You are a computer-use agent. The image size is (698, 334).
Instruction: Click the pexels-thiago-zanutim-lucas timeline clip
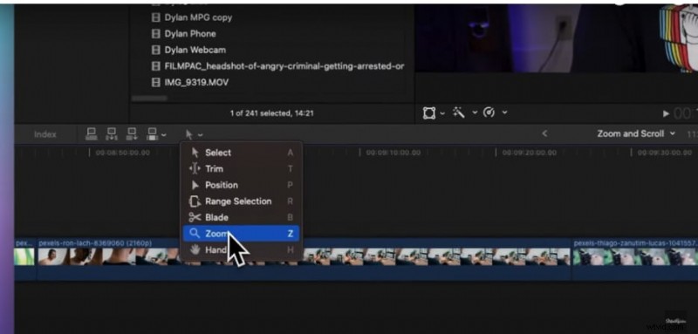[635, 258]
